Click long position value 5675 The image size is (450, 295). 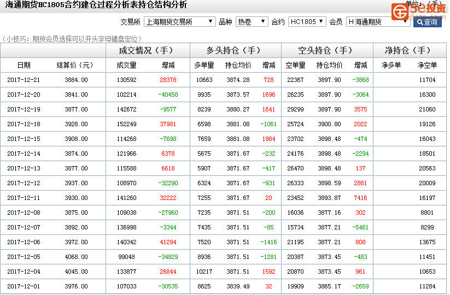(204, 154)
